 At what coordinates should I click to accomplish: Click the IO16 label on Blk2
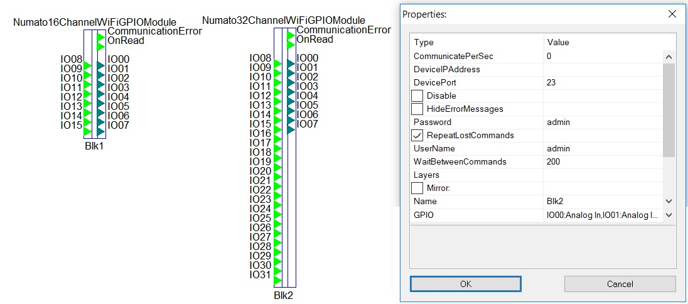click(x=261, y=133)
